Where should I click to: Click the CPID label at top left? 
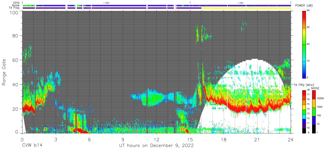(x=16, y=3)
